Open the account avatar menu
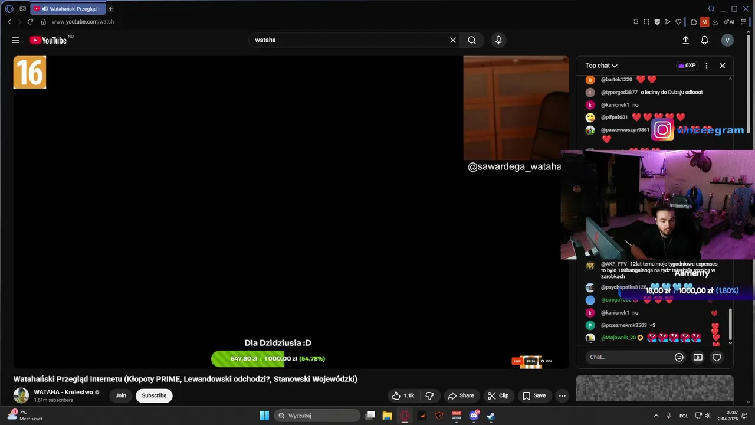Viewport: 755px width, 425px height. pos(727,40)
